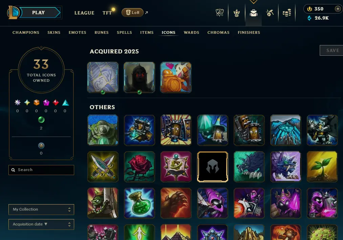Screen dimensions: 343x240
Task: Open the Clash trophy crest icon
Action: (x=220, y=13)
